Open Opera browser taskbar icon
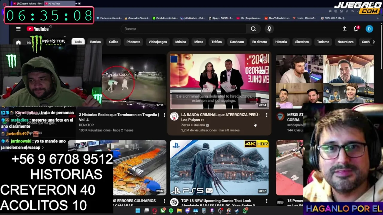 point(154,211)
